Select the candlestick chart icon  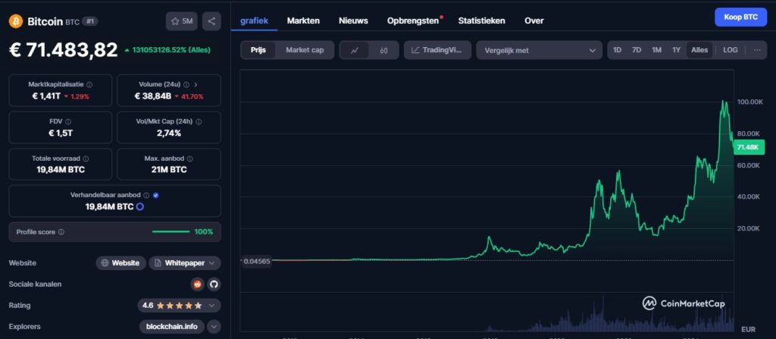pos(383,50)
